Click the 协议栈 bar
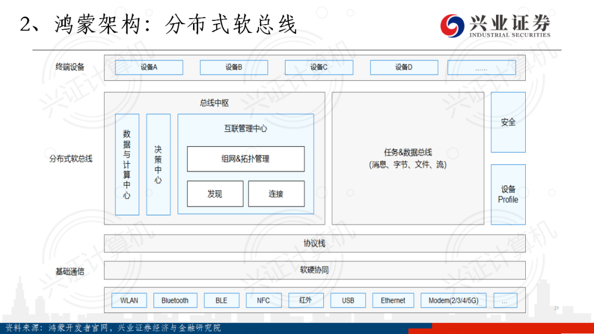 (315, 243)
